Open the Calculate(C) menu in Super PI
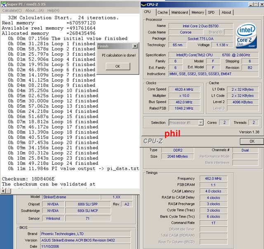Screen dimensions: 264x249 point(12,10)
